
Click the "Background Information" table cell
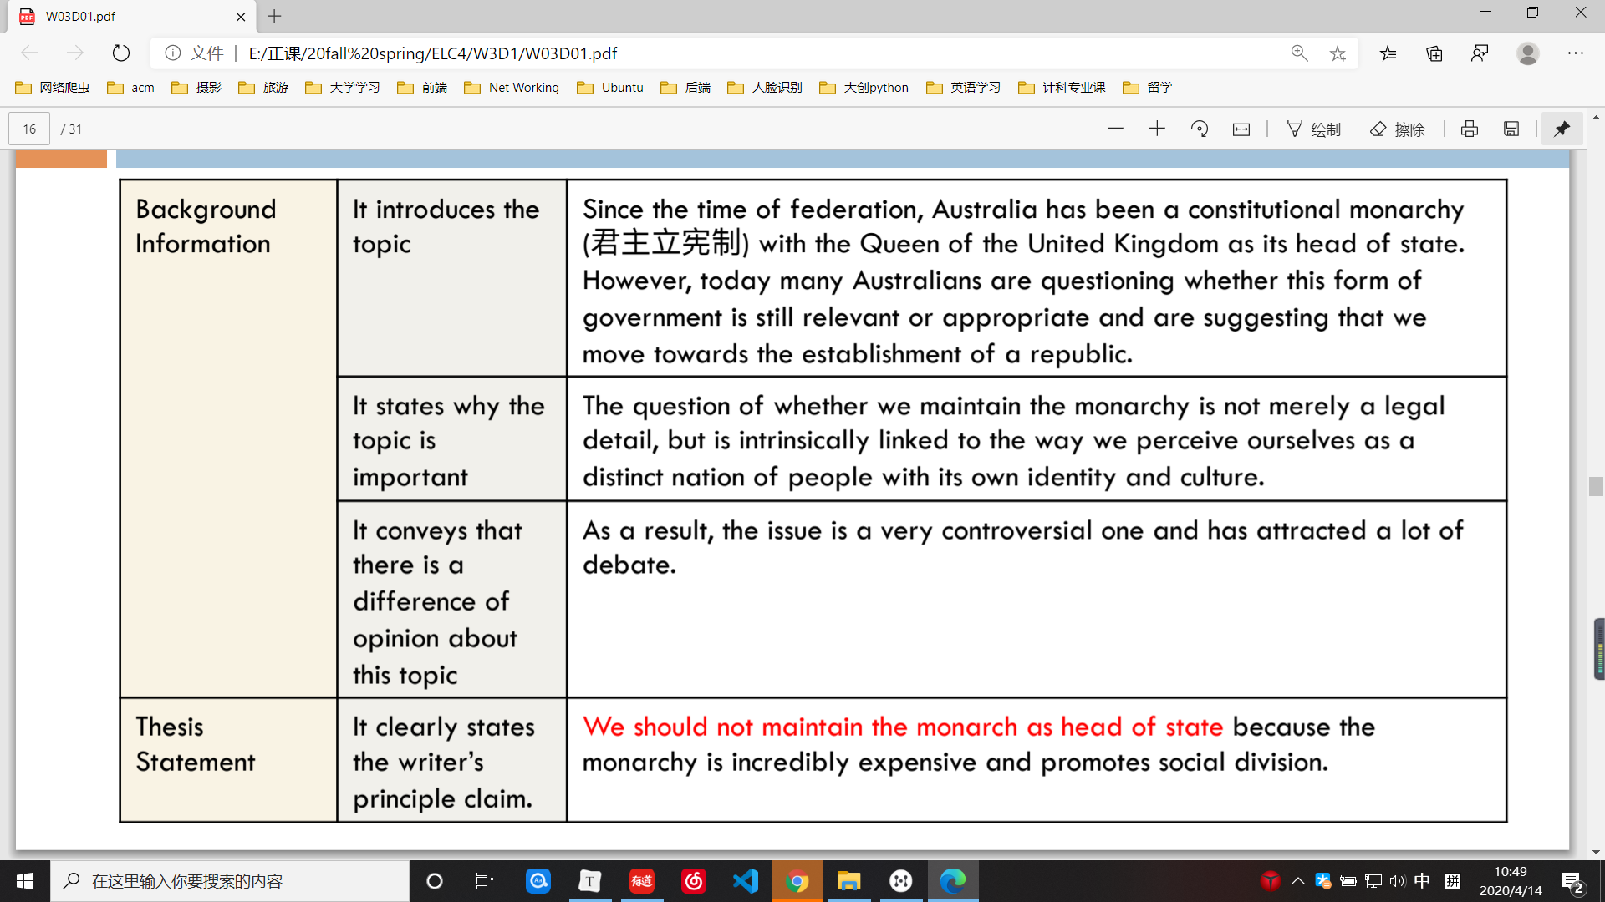228,438
